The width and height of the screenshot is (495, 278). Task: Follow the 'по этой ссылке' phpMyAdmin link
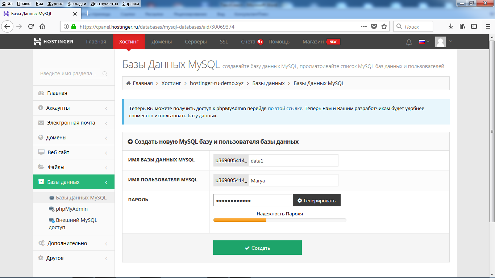tap(285, 108)
